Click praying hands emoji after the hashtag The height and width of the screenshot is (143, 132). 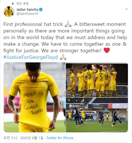tap(63, 57)
